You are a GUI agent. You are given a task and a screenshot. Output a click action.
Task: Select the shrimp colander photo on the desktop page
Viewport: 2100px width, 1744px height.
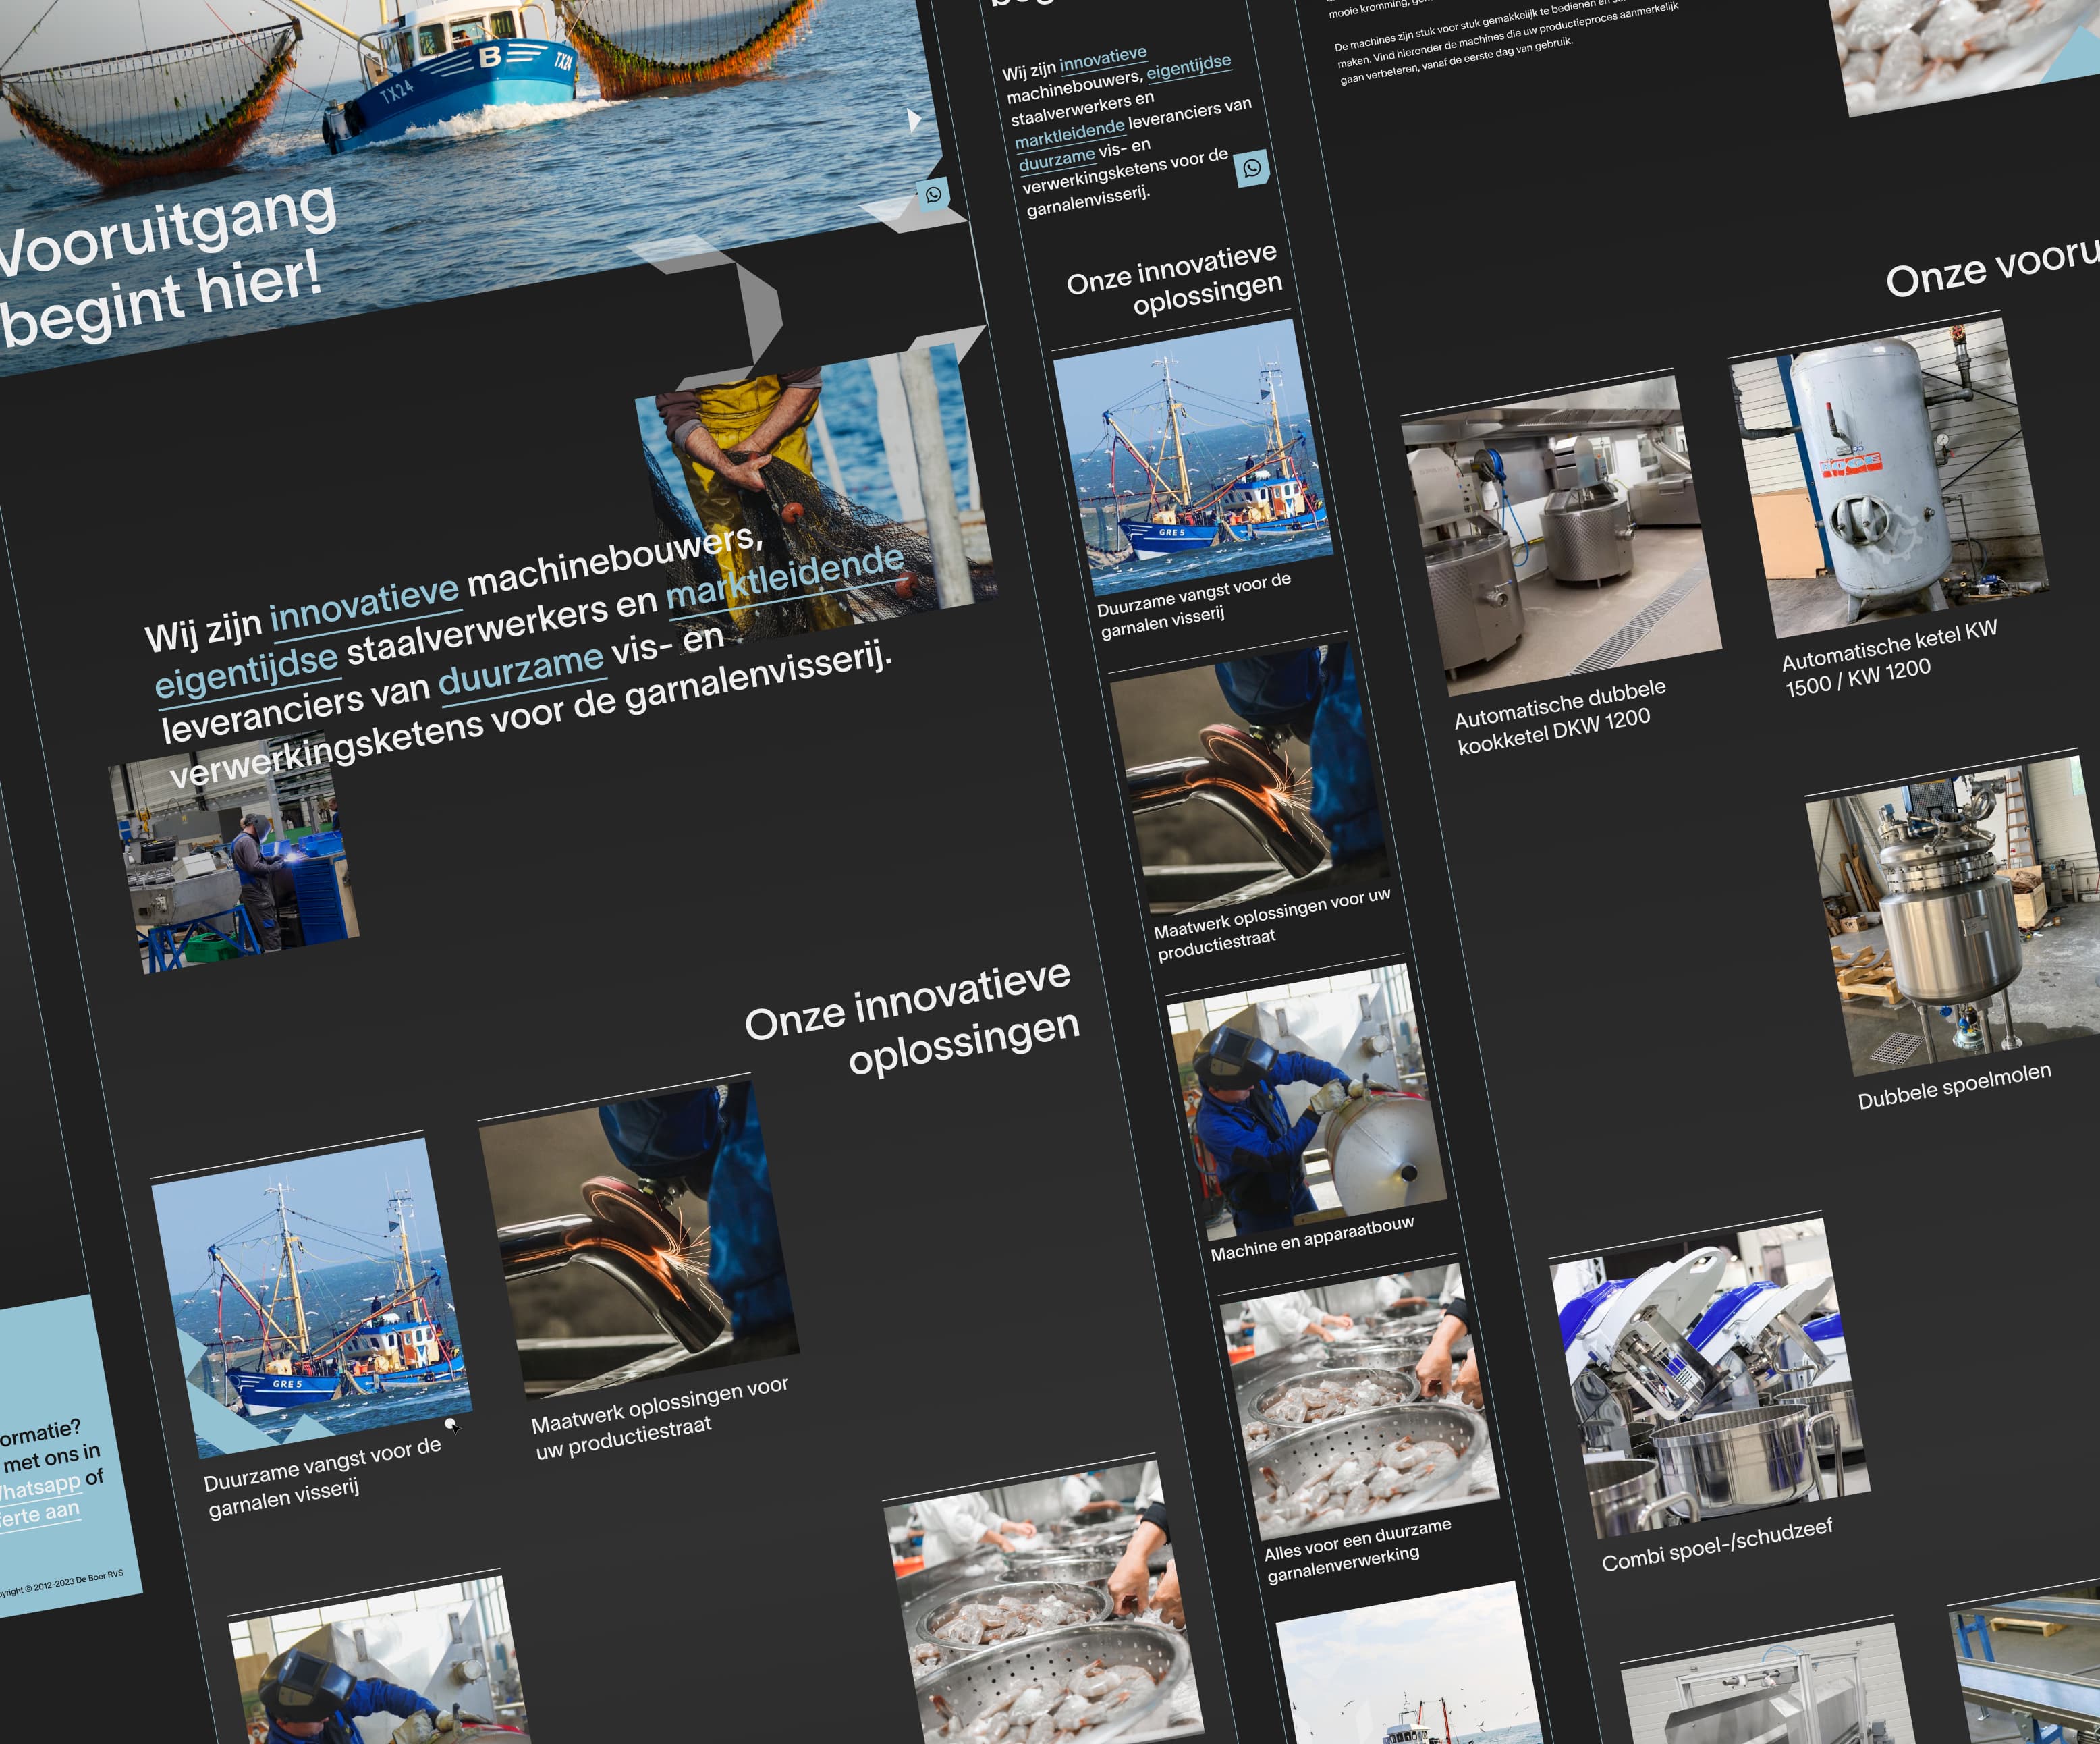pos(1043,1602)
